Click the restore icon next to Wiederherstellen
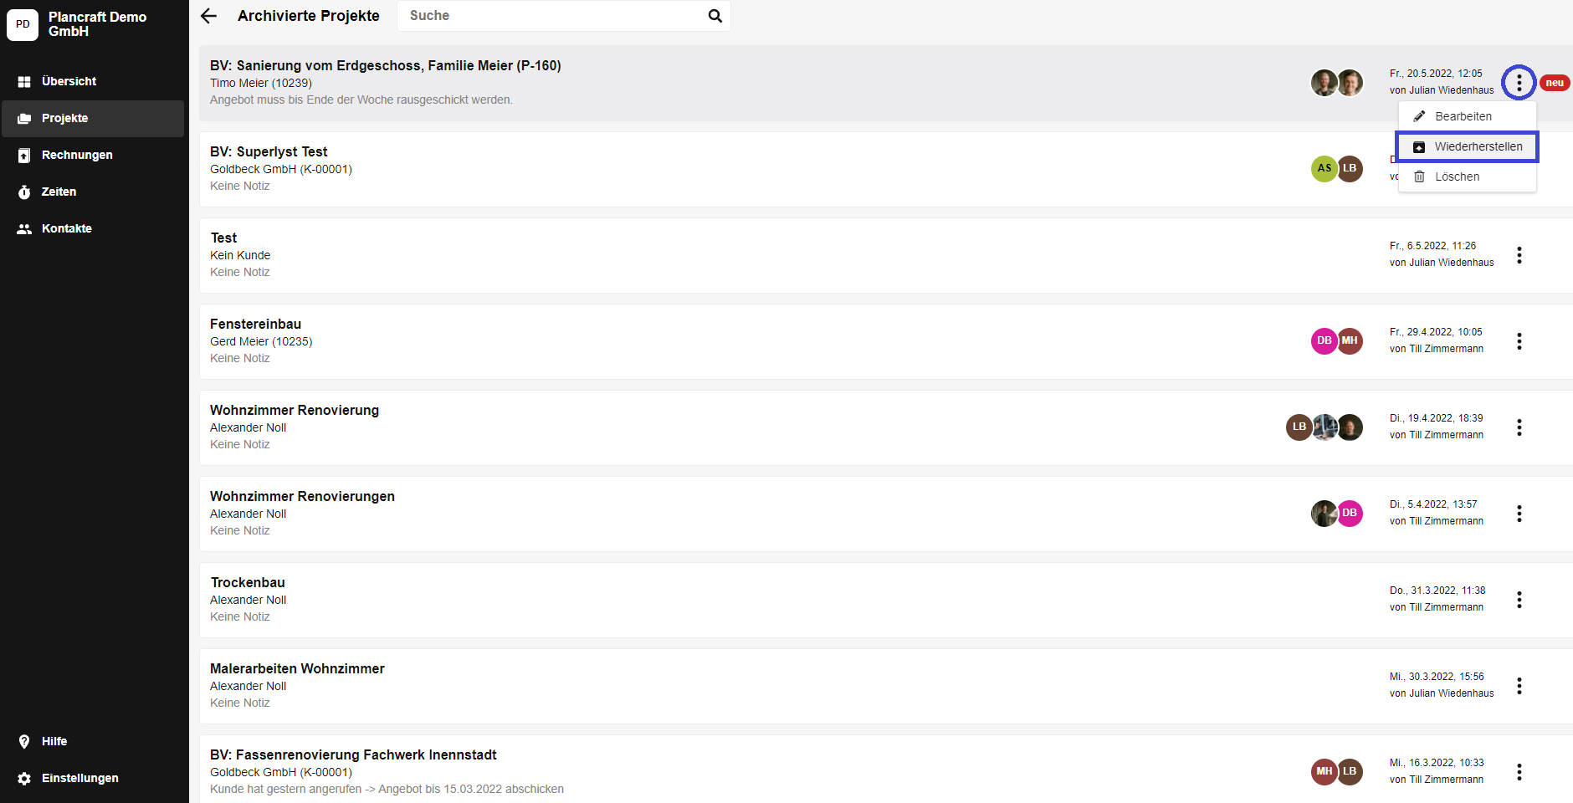Screen dimensions: 1573x803 [x=1419, y=147]
